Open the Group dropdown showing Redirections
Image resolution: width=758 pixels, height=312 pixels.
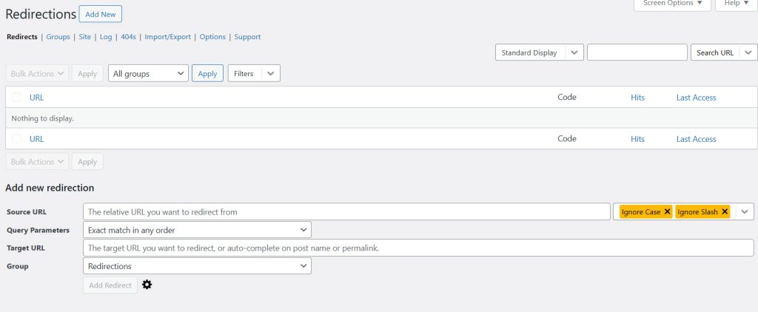click(197, 265)
